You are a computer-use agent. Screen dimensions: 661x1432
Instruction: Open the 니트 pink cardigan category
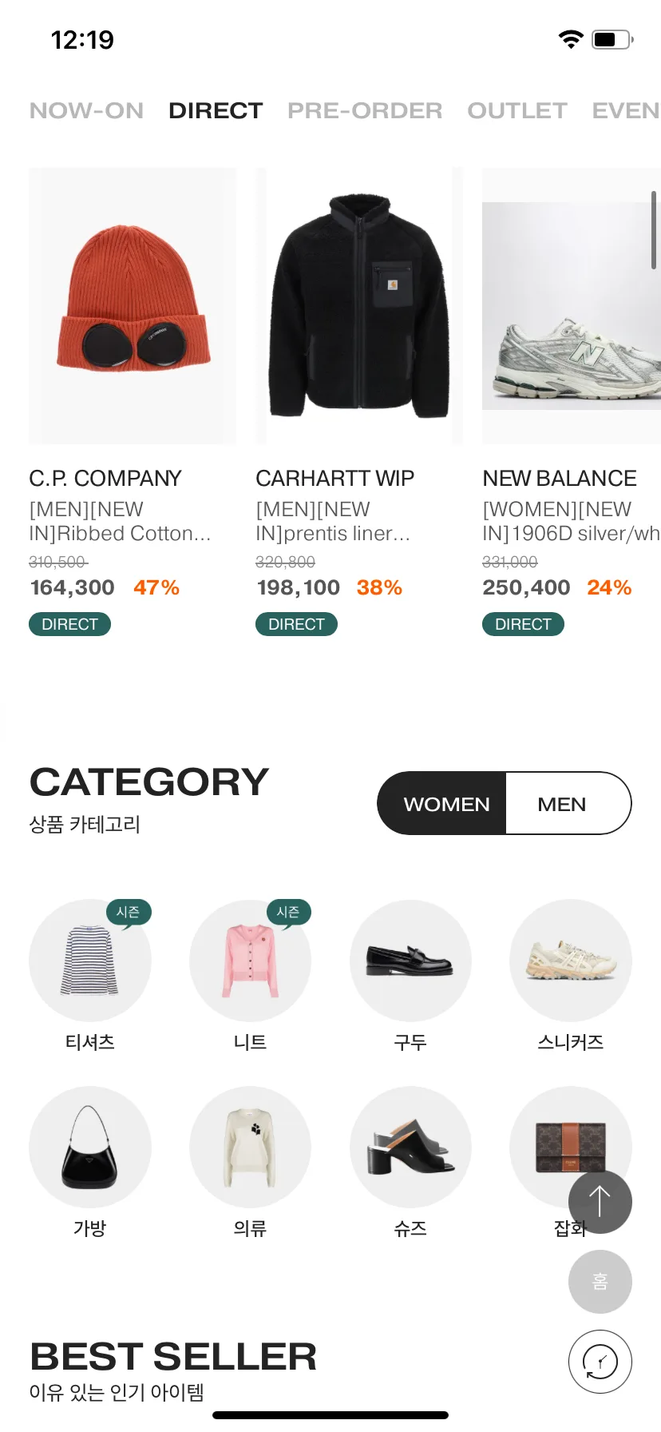(x=250, y=961)
